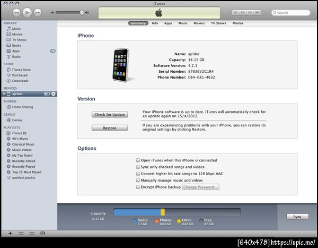The width and height of the screenshot is (318, 248).
Task: Open Home Sharing
Action: [20, 107]
